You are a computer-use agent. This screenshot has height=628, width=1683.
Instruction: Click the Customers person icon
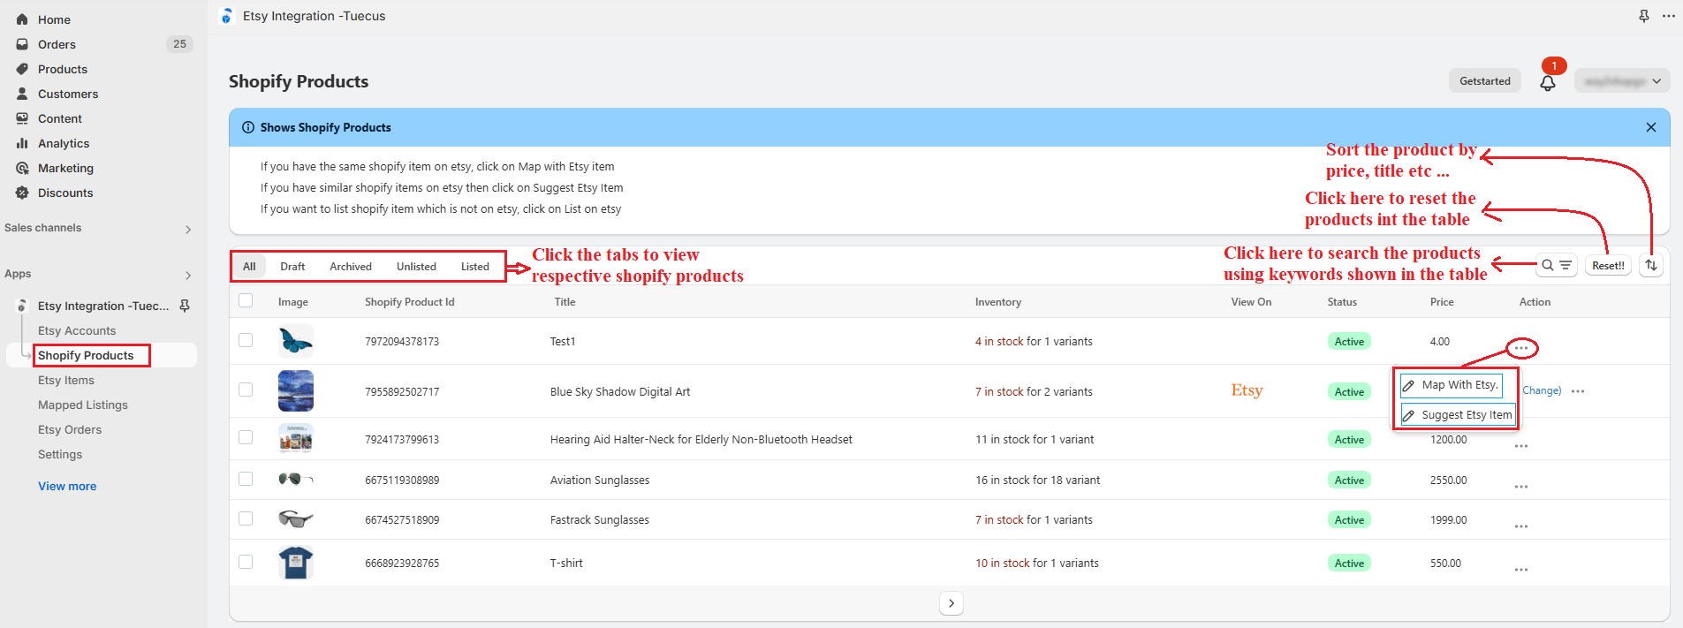[x=22, y=94]
